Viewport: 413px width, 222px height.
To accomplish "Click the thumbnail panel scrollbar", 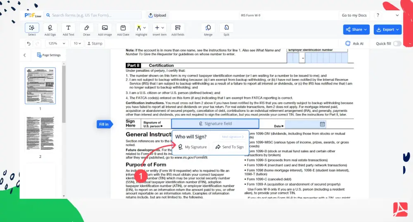I will click(64, 94).
